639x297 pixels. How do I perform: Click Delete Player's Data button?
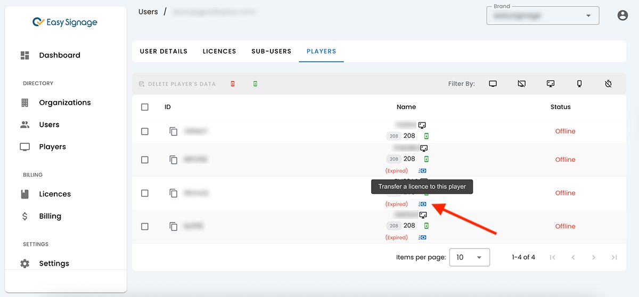pyautogui.click(x=177, y=84)
